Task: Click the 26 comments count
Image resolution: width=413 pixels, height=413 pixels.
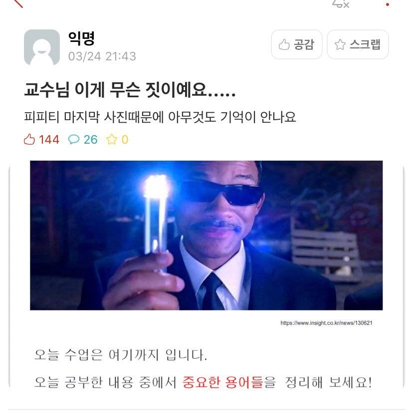Action: pyautogui.click(x=91, y=140)
